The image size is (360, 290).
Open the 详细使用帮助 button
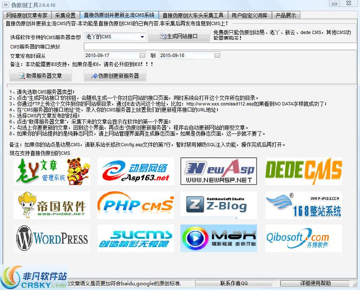pos(315,283)
